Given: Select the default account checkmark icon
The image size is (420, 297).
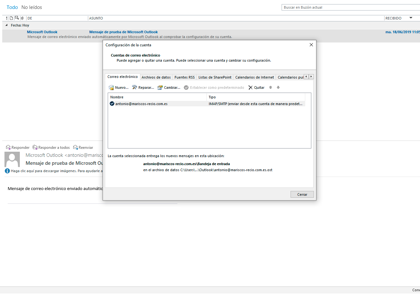Looking at the screenshot, I should click(112, 104).
